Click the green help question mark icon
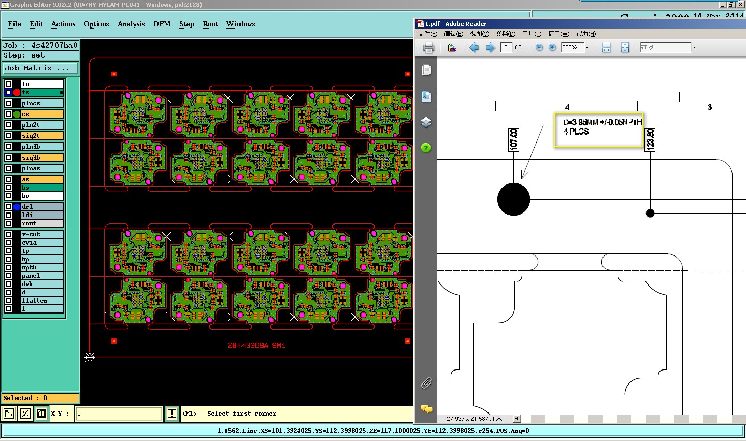 [426, 148]
